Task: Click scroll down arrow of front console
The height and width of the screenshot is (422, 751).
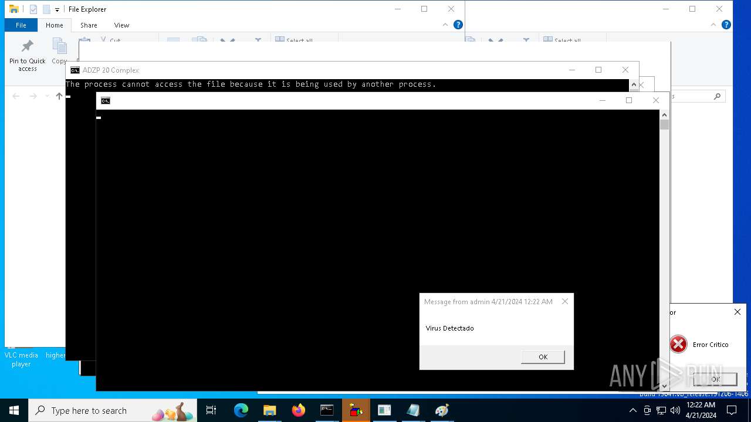Action: [x=664, y=386]
